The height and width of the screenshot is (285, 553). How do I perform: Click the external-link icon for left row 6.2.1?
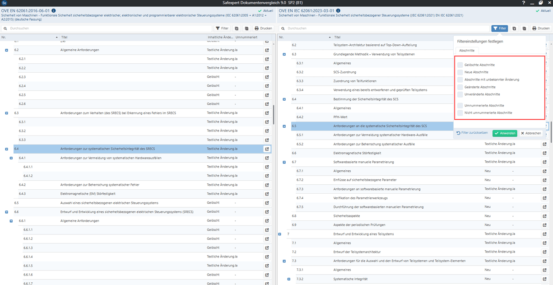267,59
